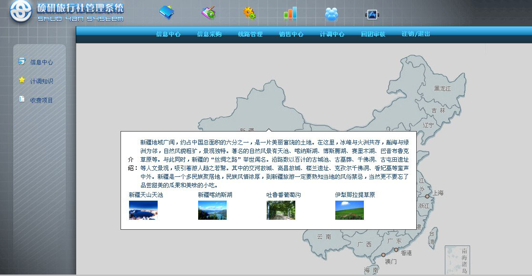Select 黑龙江 province on the map
Screen dimensions: 532x276
[442, 89]
